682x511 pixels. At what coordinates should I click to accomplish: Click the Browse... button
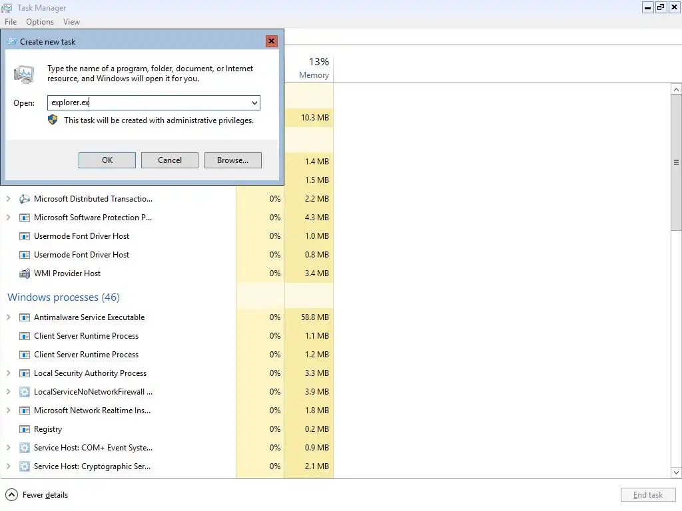point(232,160)
